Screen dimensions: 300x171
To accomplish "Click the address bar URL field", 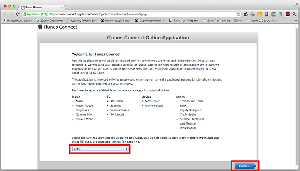I will 132,14.
